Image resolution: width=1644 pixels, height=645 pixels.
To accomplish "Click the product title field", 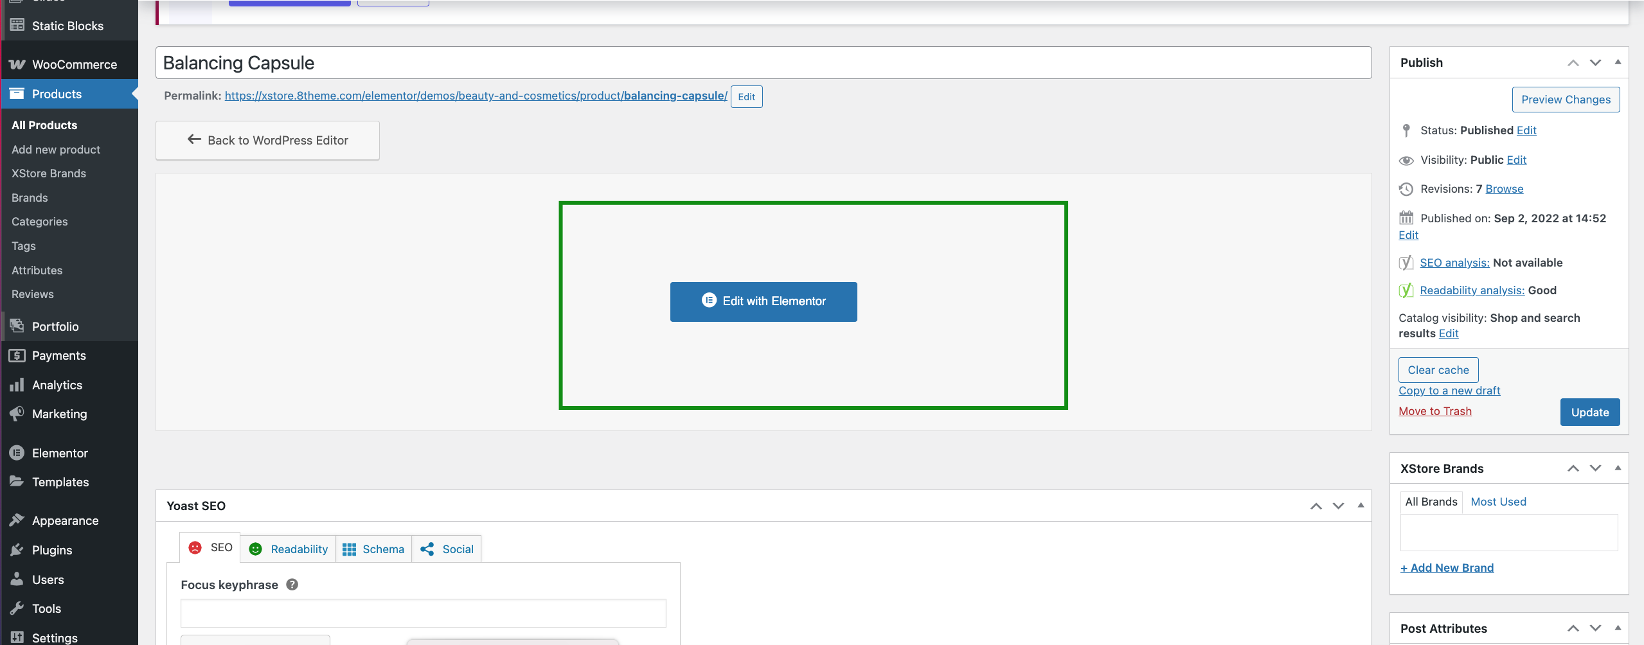I will coord(764,63).
